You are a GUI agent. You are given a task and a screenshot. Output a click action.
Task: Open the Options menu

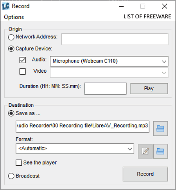click(x=14, y=17)
